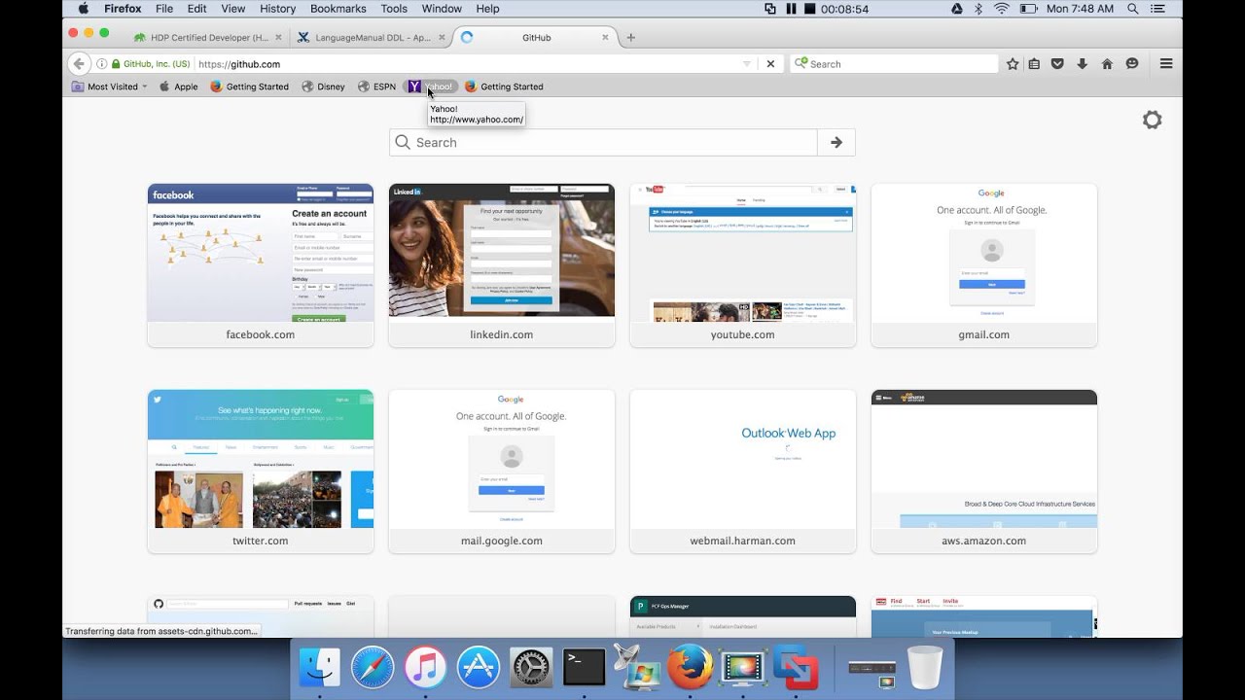
Task: Open the Apple bookmark in bookmarks bar
Action: 178,87
